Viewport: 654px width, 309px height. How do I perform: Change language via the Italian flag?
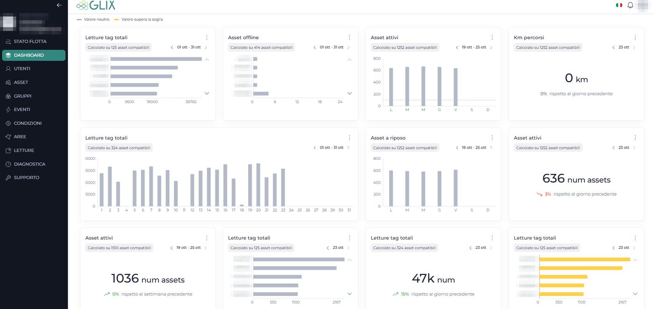coord(619,5)
